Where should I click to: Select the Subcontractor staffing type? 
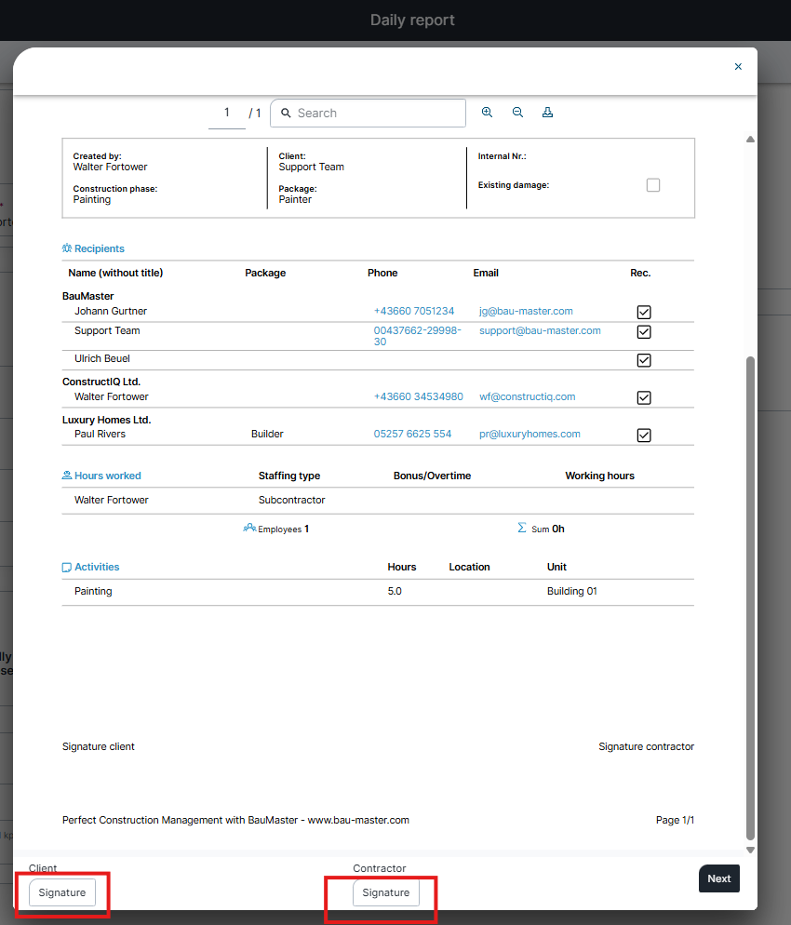pos(291,500)
